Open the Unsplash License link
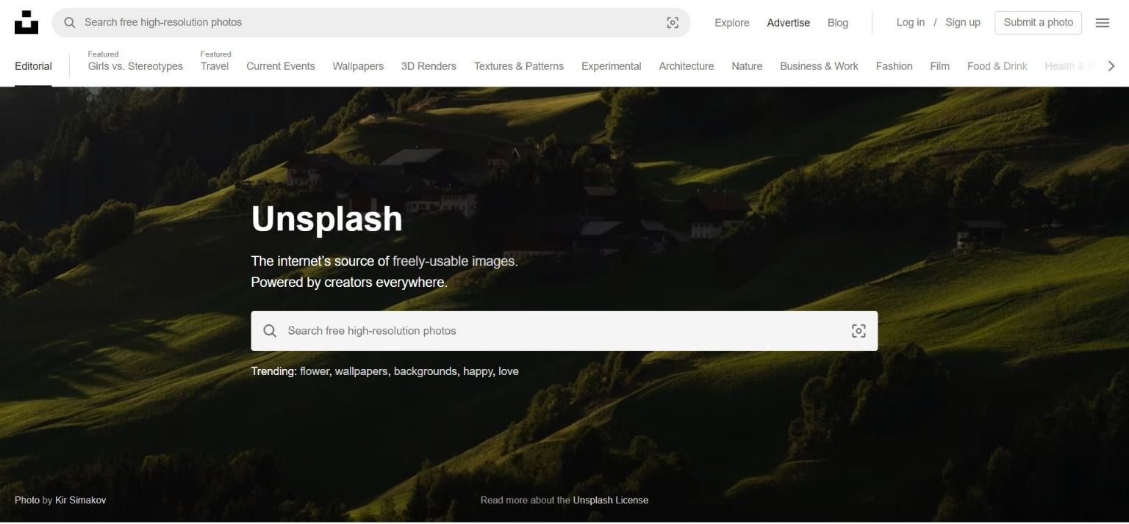 coord(611,500)
